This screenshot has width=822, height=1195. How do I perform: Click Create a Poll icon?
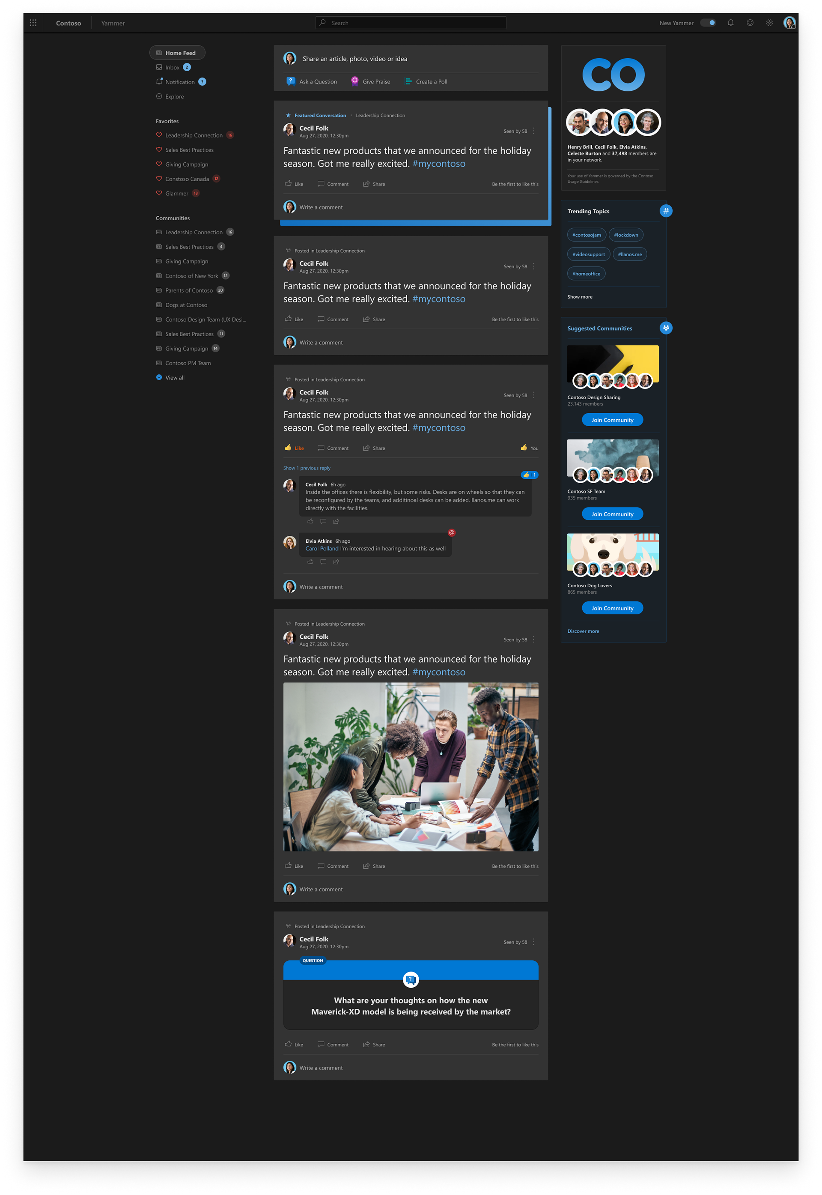pyautogui.click(x=408, y=81)
